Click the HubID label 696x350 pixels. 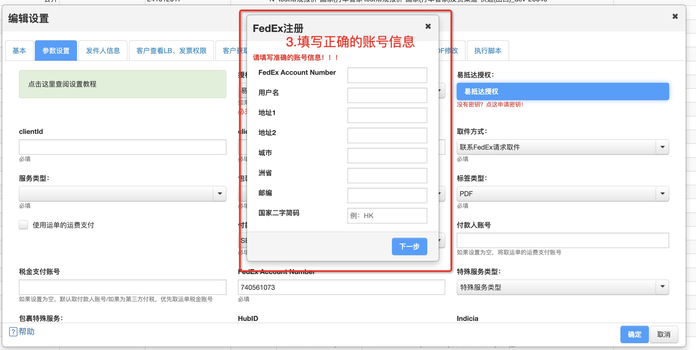point(248,318)
